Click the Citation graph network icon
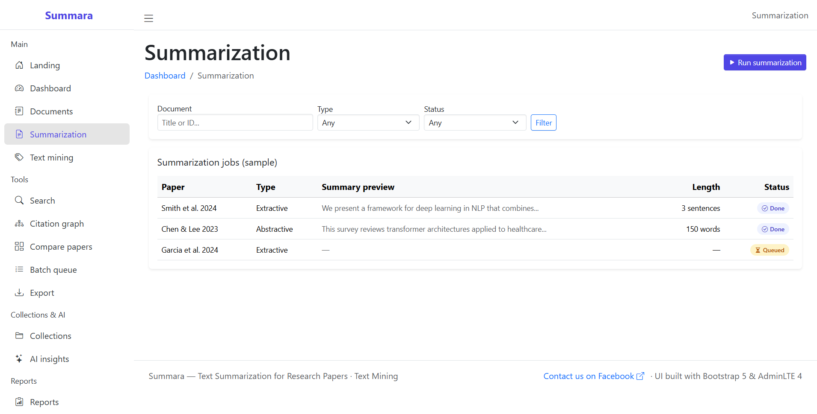 (19, 223)
